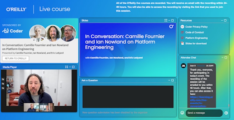
Task: Maximize the Media Player panel
Action: [73, 67]
